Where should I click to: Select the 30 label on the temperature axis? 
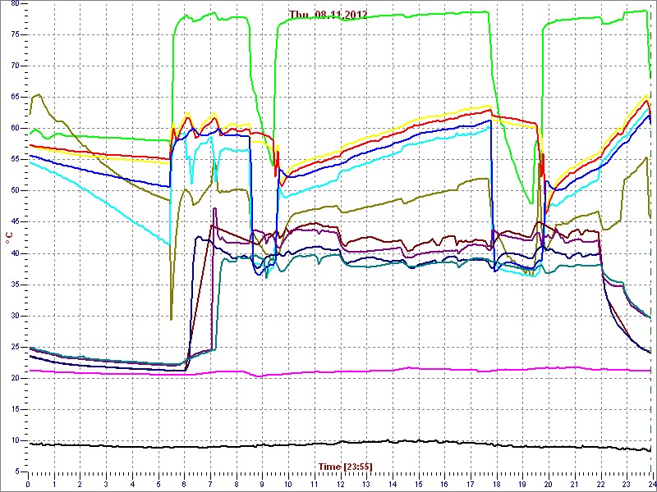(x=14, y=316)
